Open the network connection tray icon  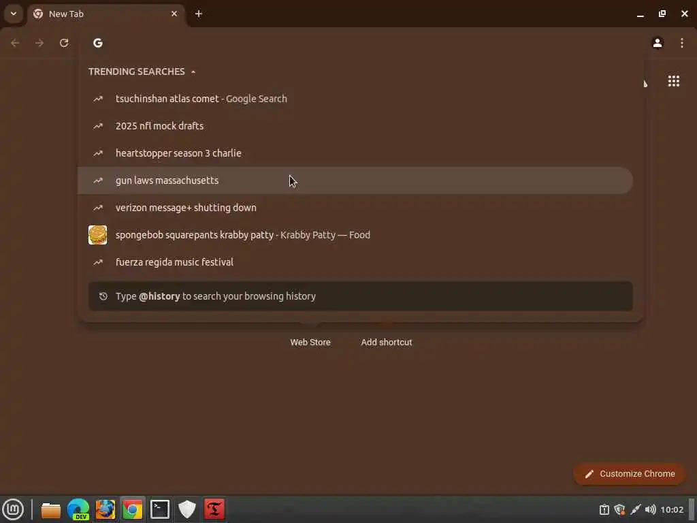635,509
